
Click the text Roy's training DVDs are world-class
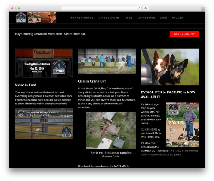point(39,34)
